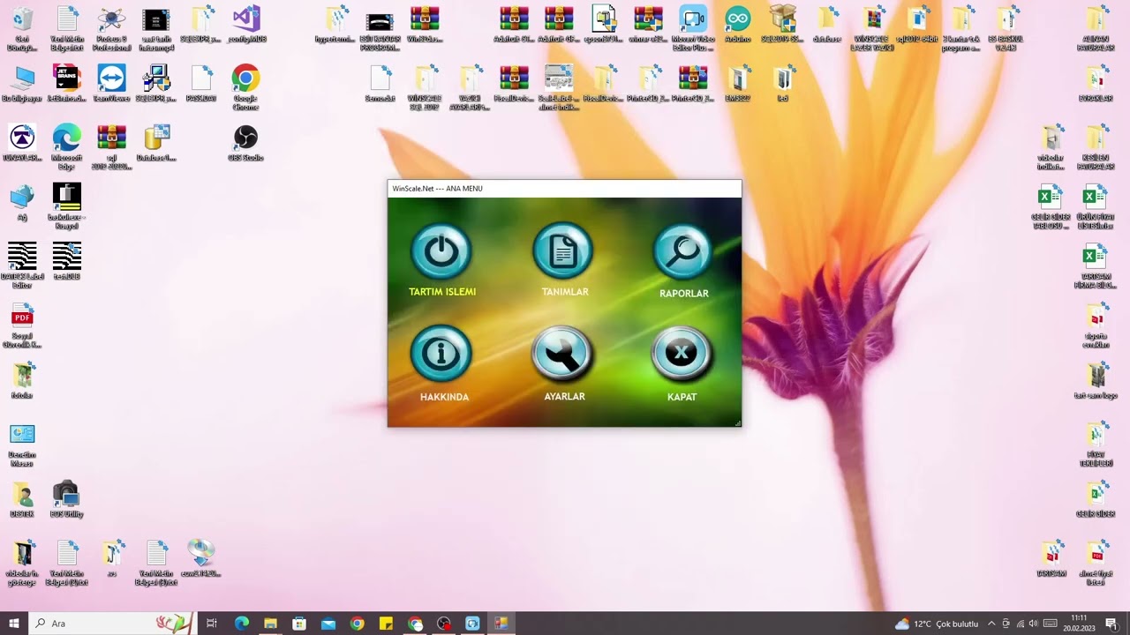
Task: Select the Arduino desktop shortcut
Action: pyautogui.click(x=737, y=24)
